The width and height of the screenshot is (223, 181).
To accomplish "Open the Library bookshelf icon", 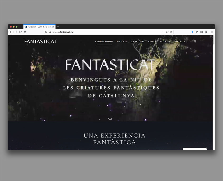I will (x=197, y=32).
